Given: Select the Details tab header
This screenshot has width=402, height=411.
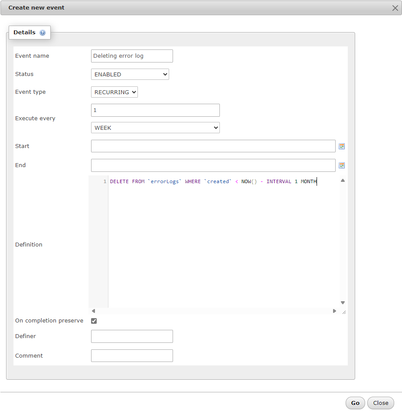Looking at the screenshot, I should click(x=25, y=33).
